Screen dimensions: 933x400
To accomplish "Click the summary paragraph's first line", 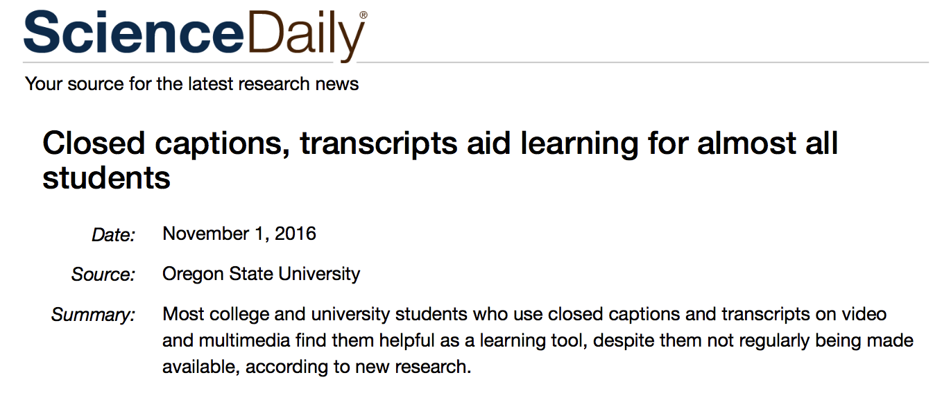I will click(x=524, y=314).
